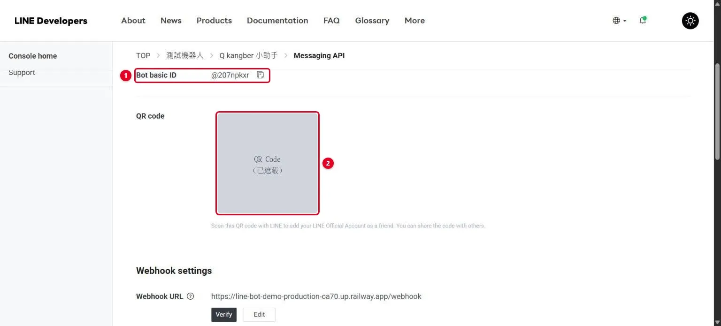Click the railway.app webhook URL text
This screenshot has height=326, width=721.
point(316,296)
